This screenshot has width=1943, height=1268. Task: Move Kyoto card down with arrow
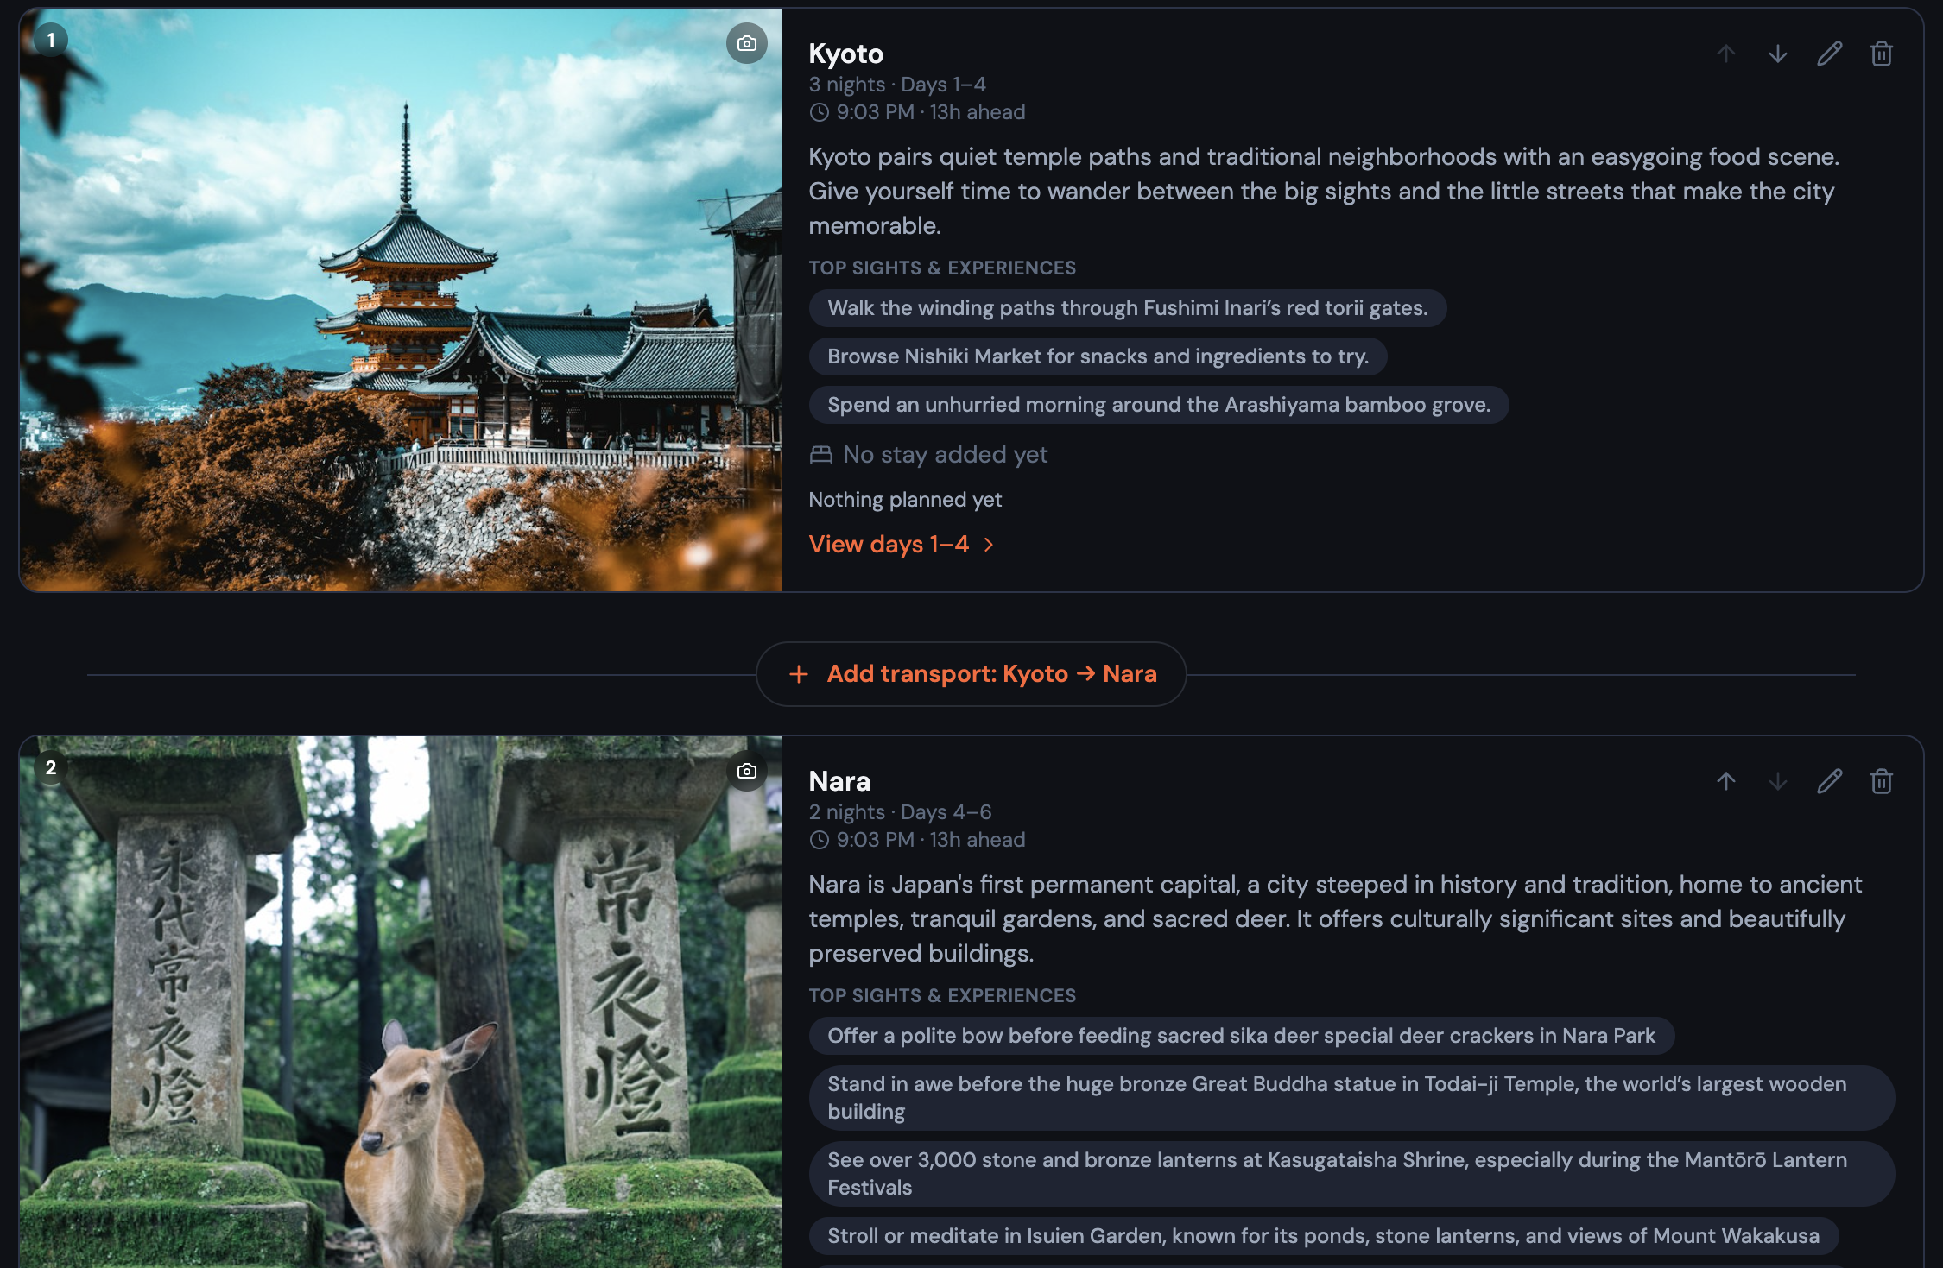(1778, 54)
